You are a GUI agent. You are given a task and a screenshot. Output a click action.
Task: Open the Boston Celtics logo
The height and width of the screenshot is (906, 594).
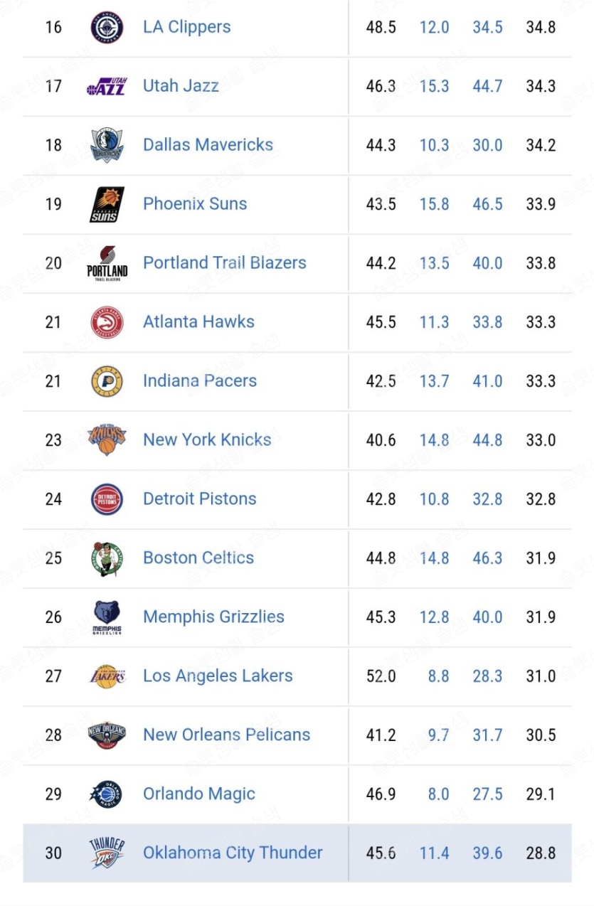[x=107, y=558]
